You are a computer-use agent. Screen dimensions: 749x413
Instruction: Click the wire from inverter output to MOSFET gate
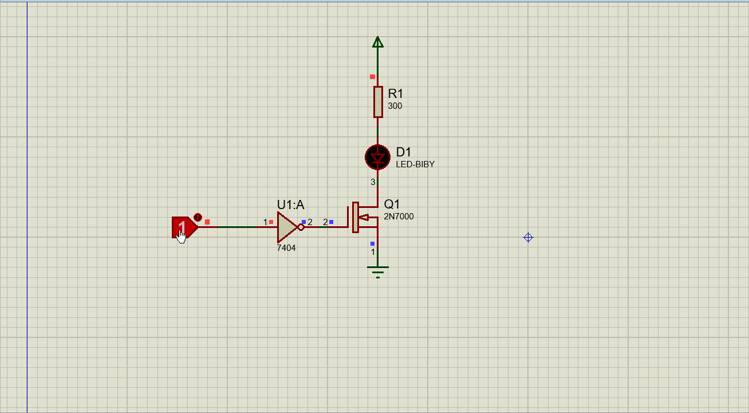[x=326, y=227]
